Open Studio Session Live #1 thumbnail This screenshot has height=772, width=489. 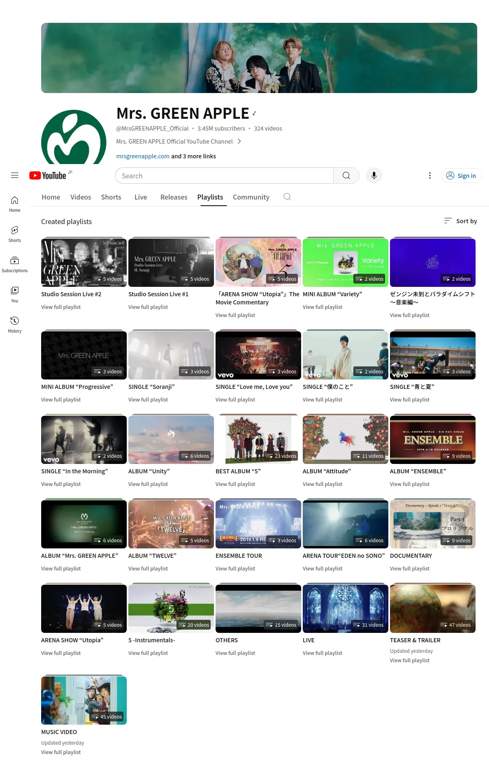click(171, 262)
